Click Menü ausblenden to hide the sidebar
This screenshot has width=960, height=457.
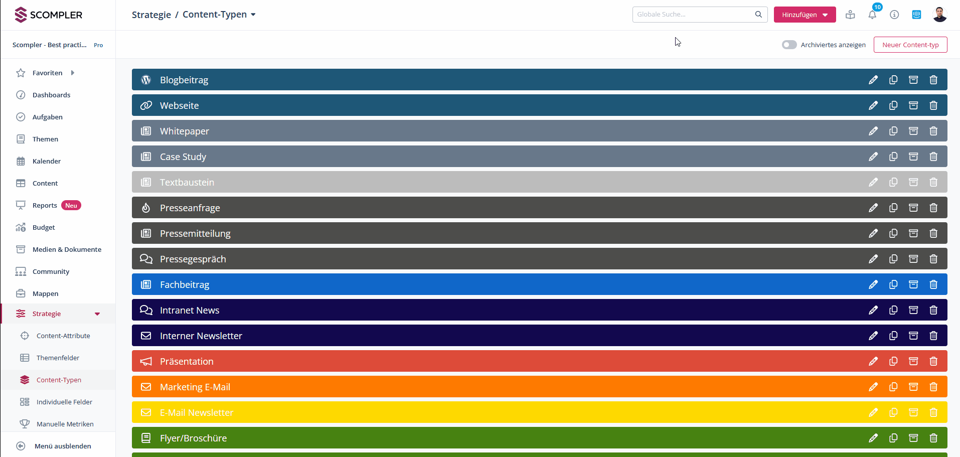coord(63,446)
